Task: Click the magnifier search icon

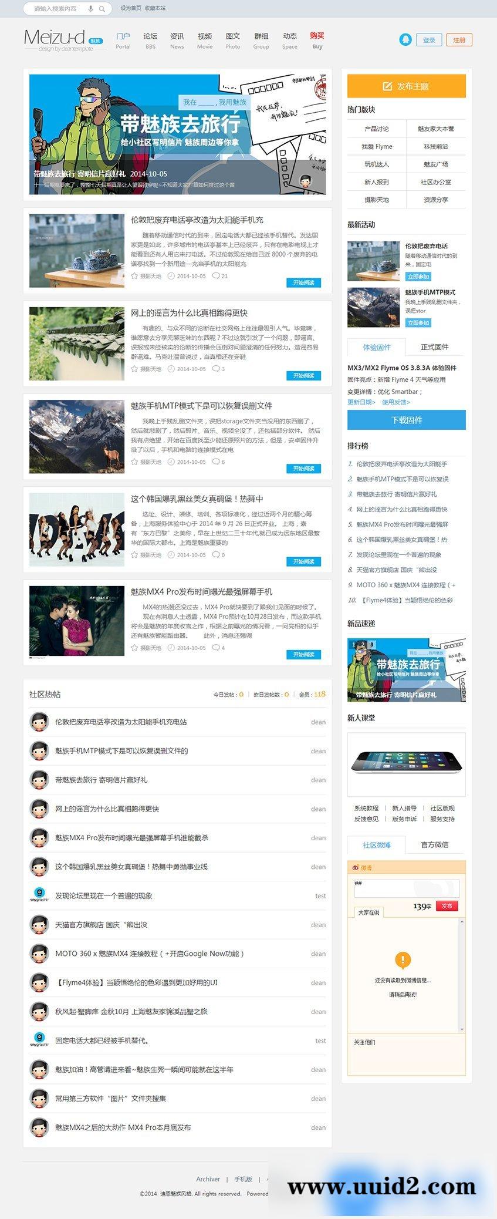Action: point(102,9)
